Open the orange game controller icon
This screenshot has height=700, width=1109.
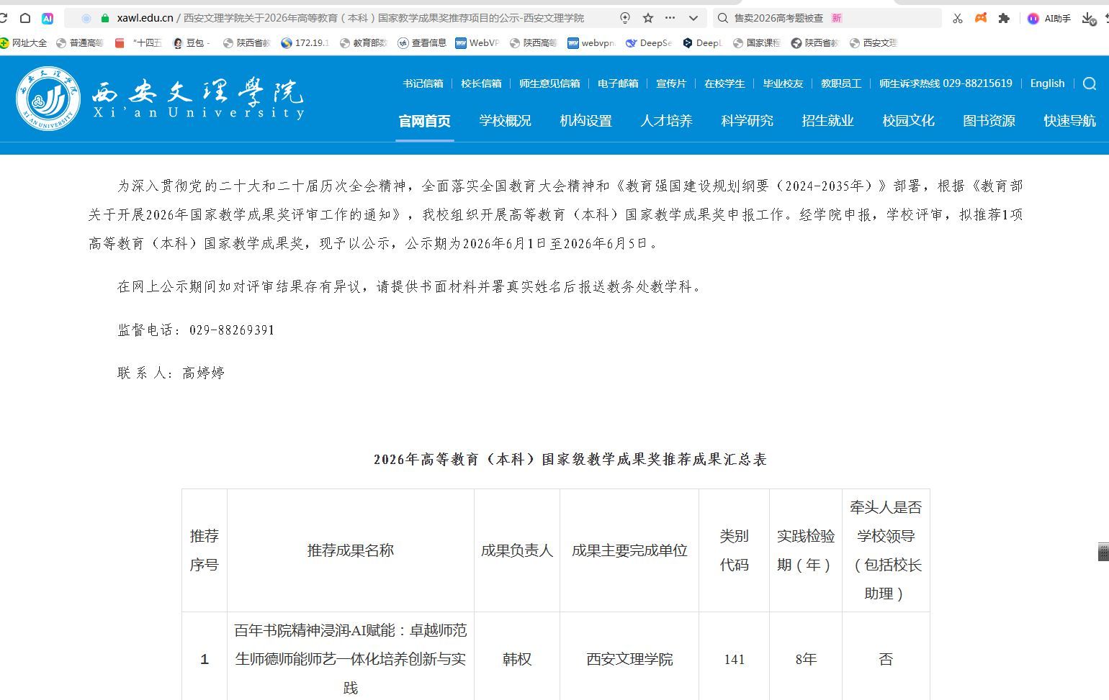981,18
